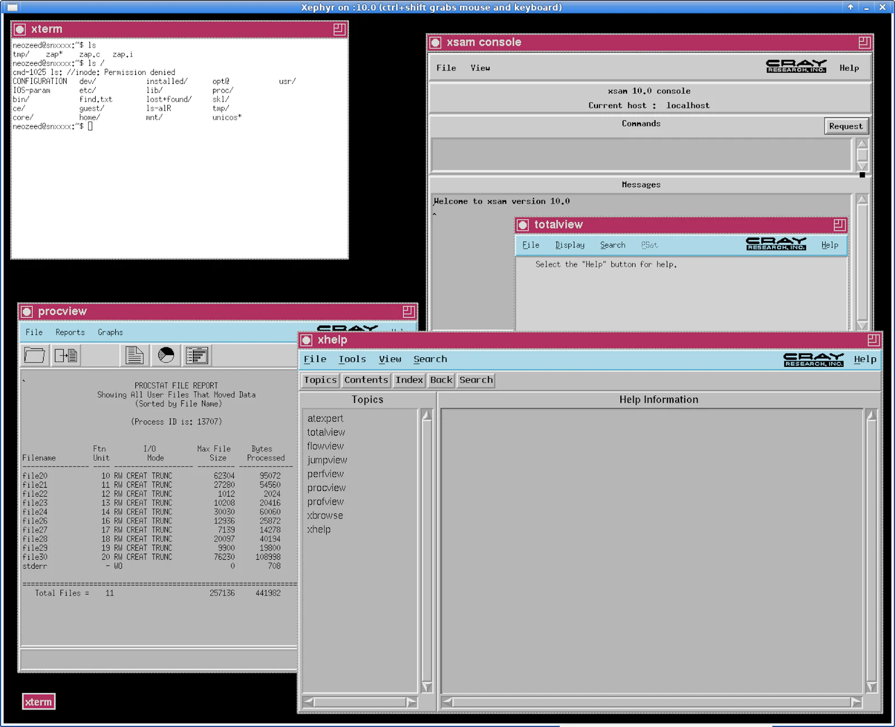Click the file20 row in procview report
This screenshot has height=727, width=895.
(152, 476)
